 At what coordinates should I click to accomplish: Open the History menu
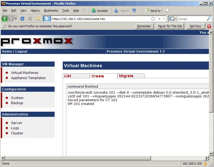[x=35, y=11]
